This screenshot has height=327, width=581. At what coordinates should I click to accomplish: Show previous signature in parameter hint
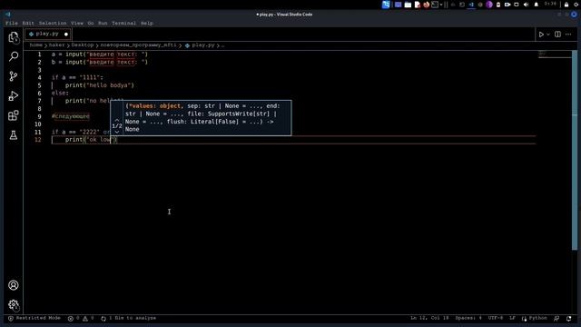[117, 120]
